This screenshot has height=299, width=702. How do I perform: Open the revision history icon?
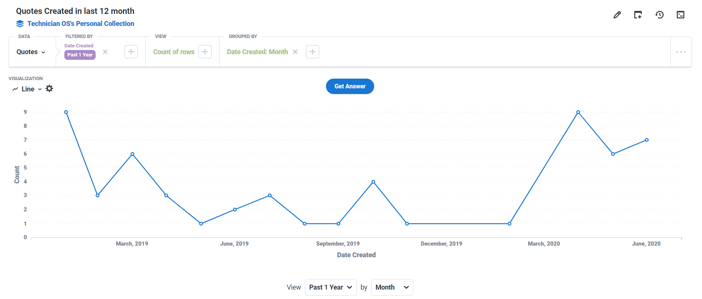[x=659, y=15]
